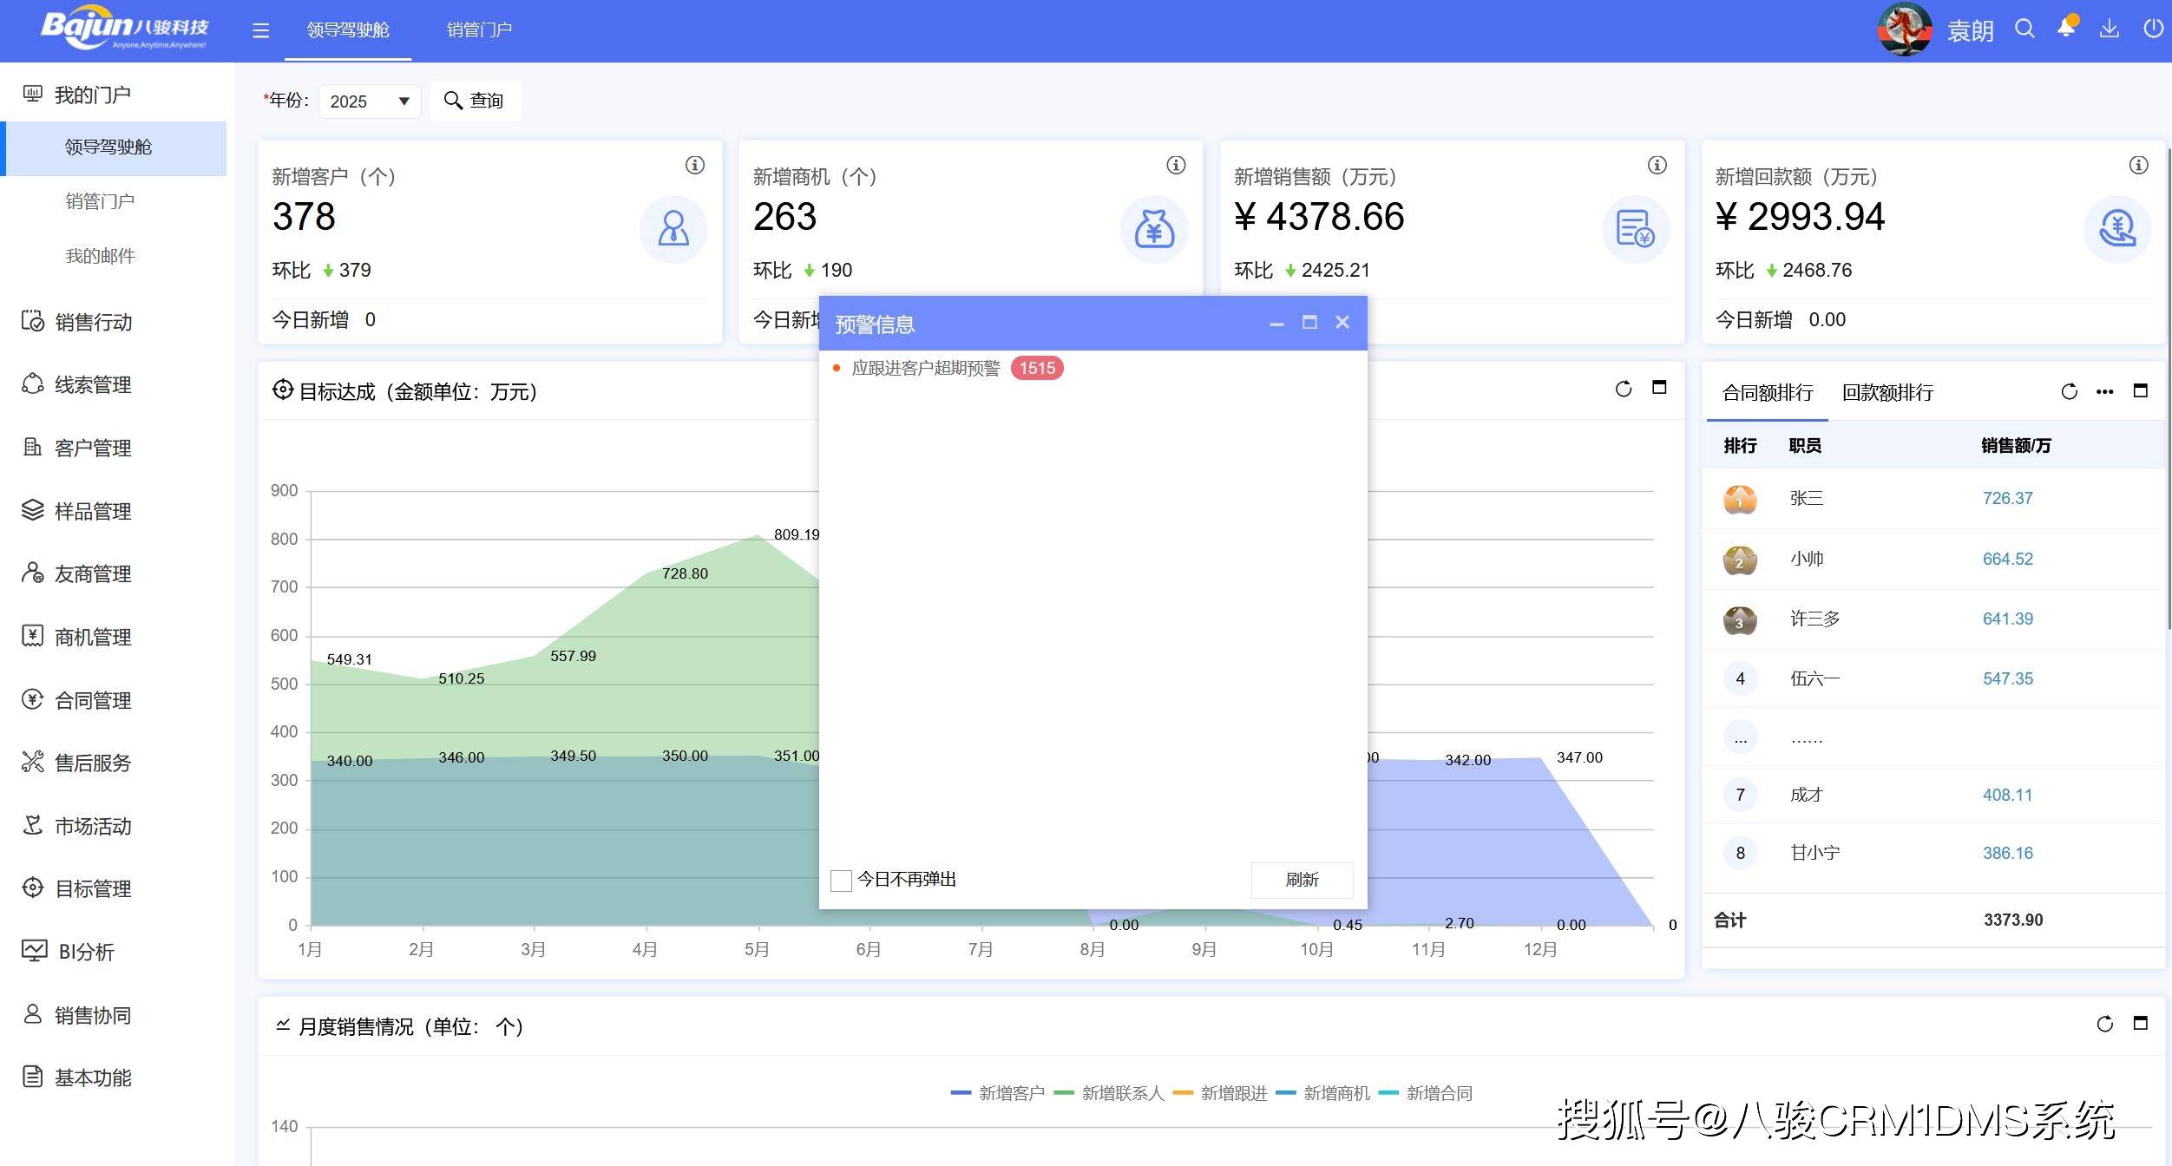Image resolution: width=2172 pixels, height=1166 pixels.
Task: Open the 年份 2025 dropdown
Action: pos(370,102)
